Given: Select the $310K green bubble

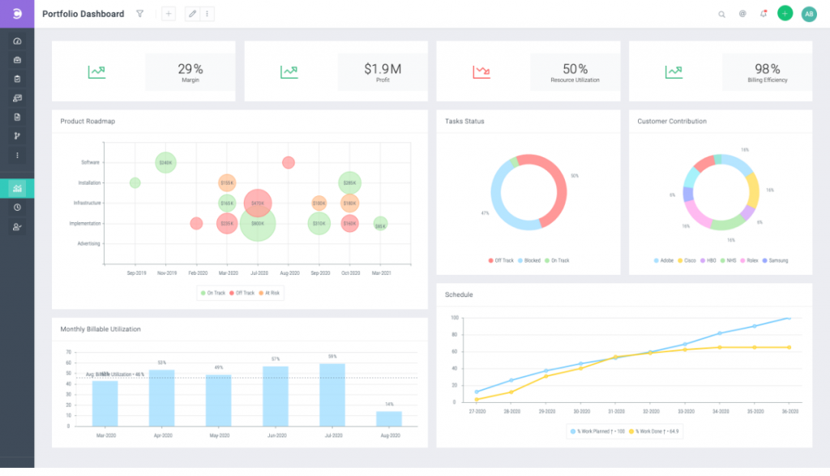Looking at the screenshot, I should coord(319,224).
